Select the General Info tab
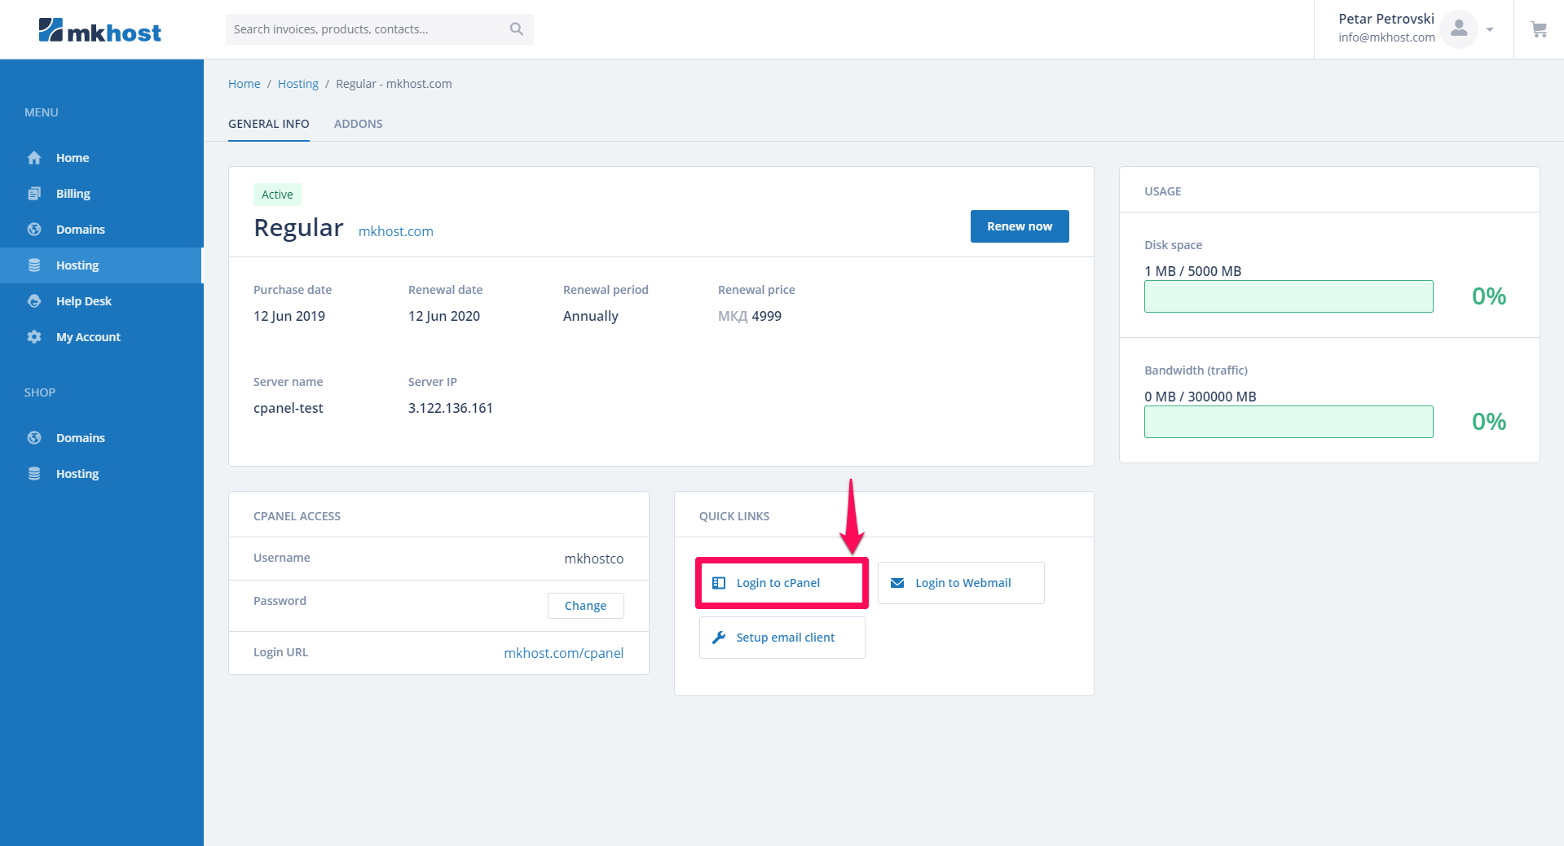 pos(268,124)
